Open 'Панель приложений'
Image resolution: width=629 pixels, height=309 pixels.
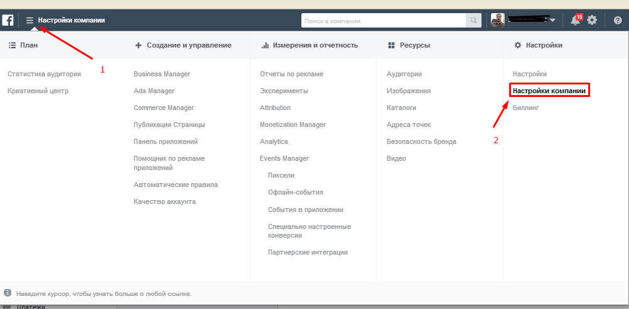pyautogui.click(x=166, y=142)
